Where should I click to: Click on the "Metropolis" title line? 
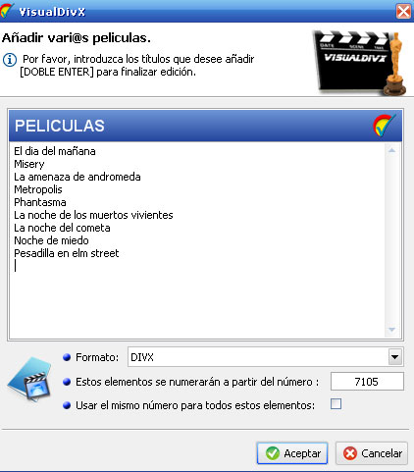38,189
